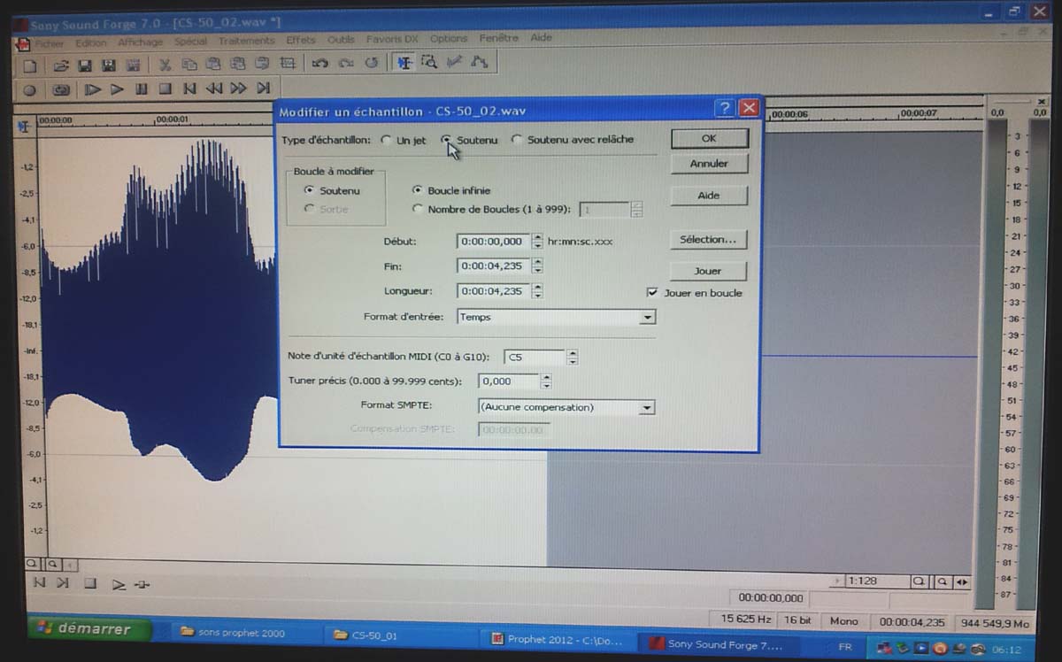Open the Fichier menu
The height and width of the screenshot is (662, 1062).
tap(50, 42)
